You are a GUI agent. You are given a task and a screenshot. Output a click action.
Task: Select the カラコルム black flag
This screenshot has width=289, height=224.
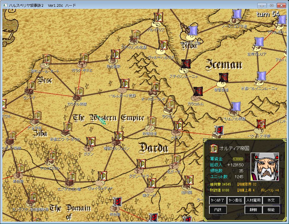(x=198, y=91)
